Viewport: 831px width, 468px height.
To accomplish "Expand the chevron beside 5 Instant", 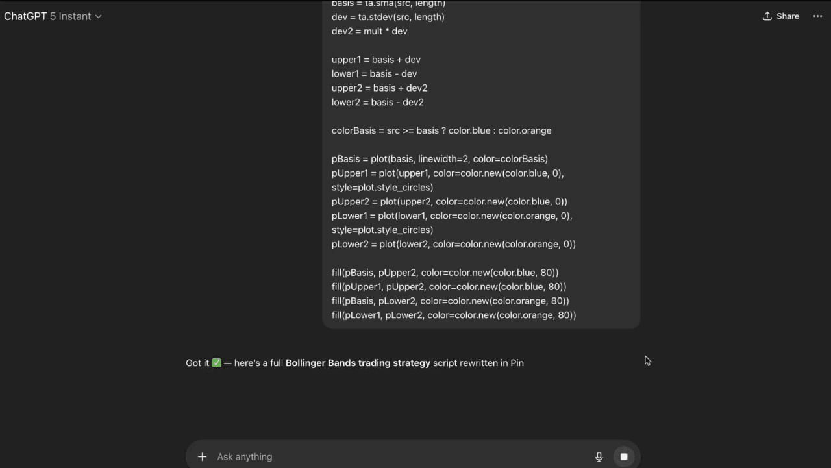I will tap(98, 16).
